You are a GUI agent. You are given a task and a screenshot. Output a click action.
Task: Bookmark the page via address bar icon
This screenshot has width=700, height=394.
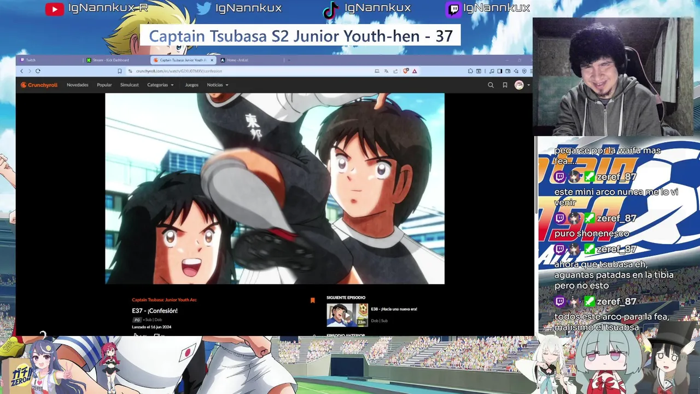[x=119, y=71]
